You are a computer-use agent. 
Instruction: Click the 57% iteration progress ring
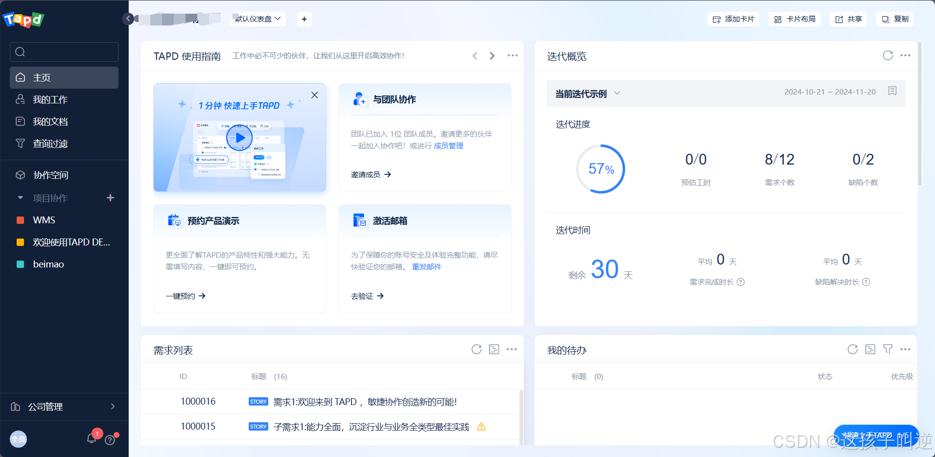tap(601, 169)
